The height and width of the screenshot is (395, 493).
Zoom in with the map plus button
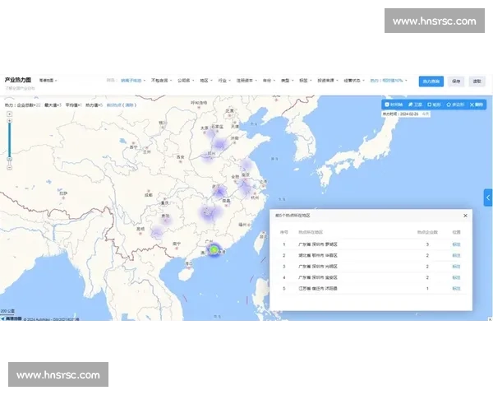[x=9, y=114]
